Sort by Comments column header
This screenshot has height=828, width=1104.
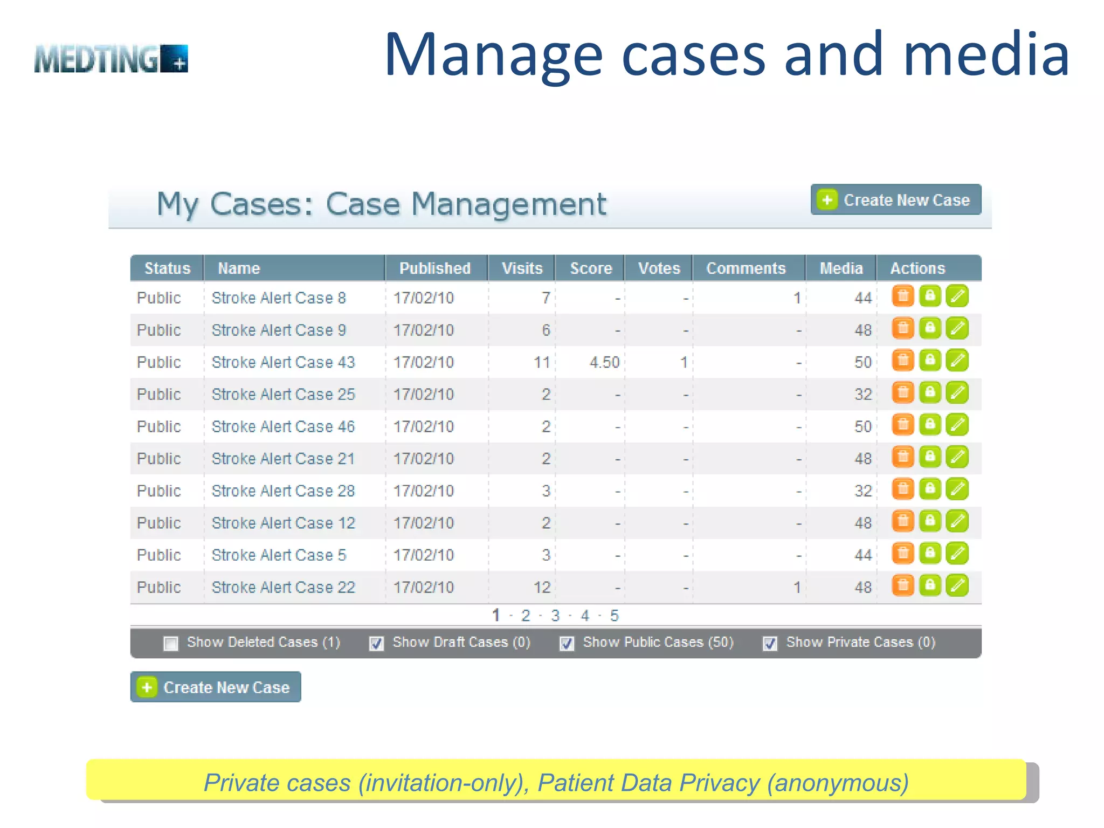coord(749,268)
